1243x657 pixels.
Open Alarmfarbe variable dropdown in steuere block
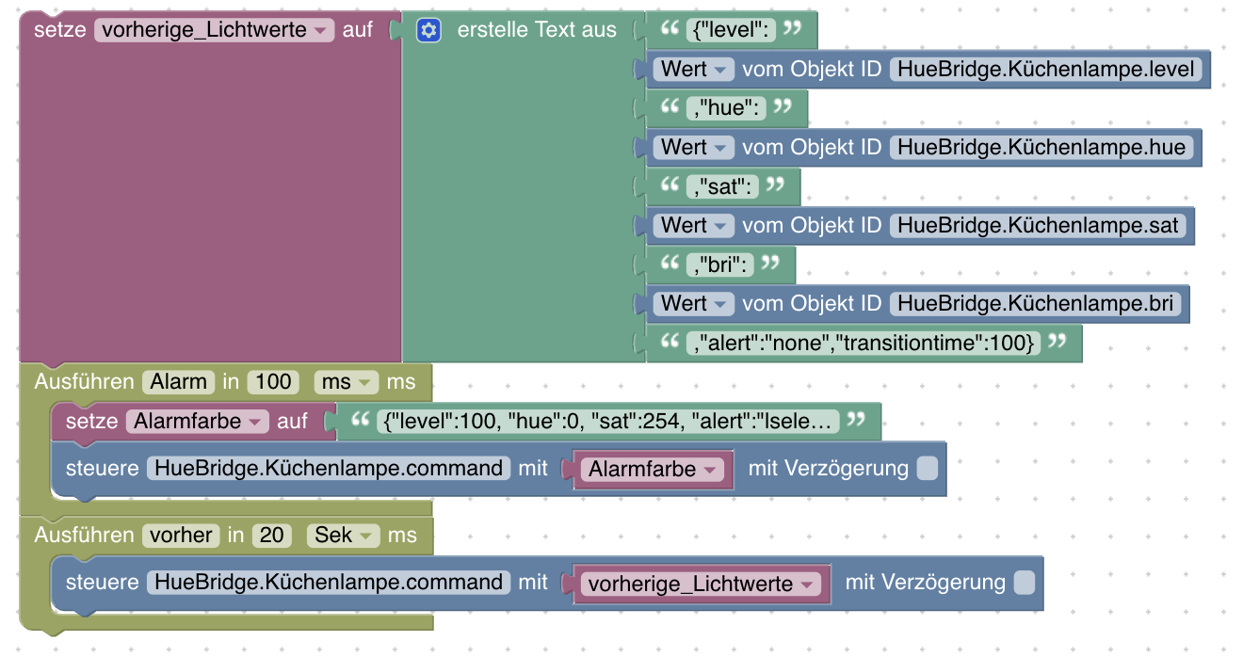click(652, 469)
